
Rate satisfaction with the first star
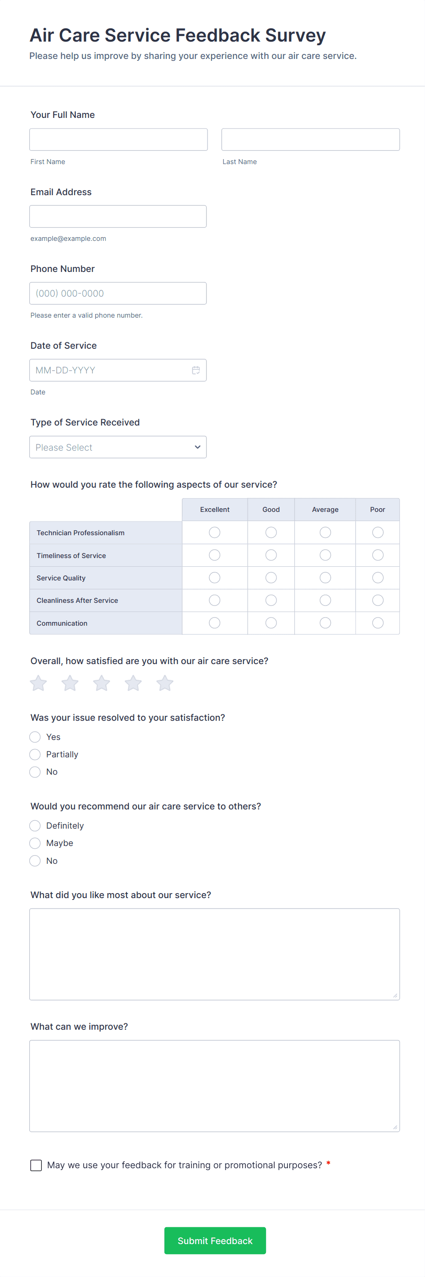pyautogui.click(x=38, y=683)
